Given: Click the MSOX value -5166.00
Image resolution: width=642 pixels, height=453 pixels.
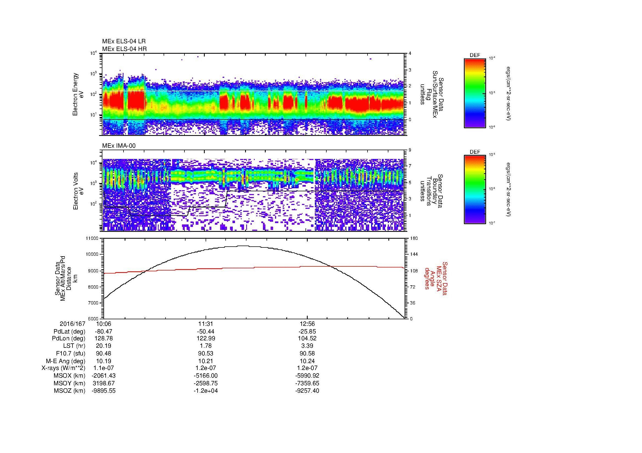Looking at the screenshot, I should [x=206, y=376].
